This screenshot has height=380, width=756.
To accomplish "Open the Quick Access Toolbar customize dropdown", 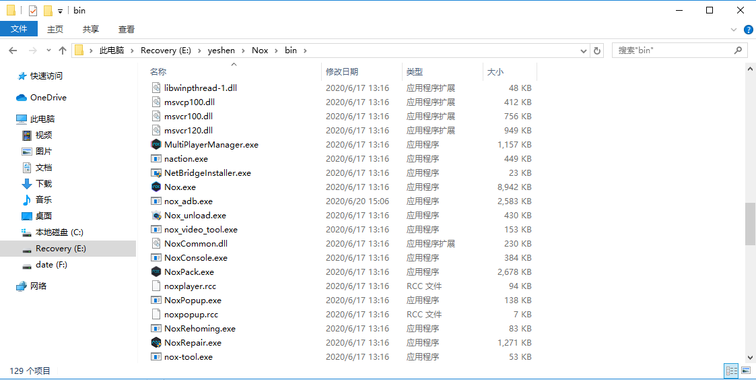I will tap(61, 11).
